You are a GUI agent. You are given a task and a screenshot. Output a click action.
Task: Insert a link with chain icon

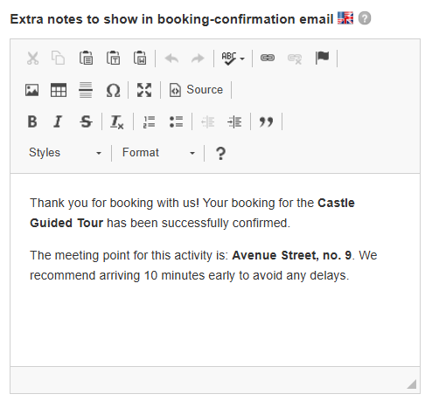coord(268,58)
